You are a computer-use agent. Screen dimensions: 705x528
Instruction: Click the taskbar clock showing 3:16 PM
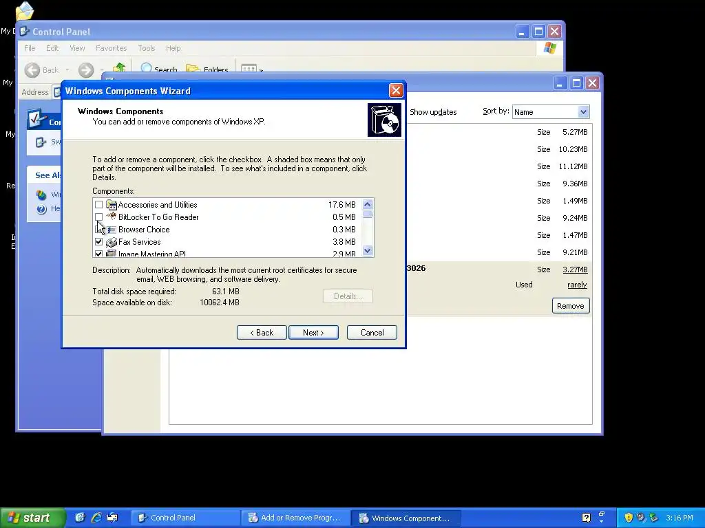(x=680, y=518)
